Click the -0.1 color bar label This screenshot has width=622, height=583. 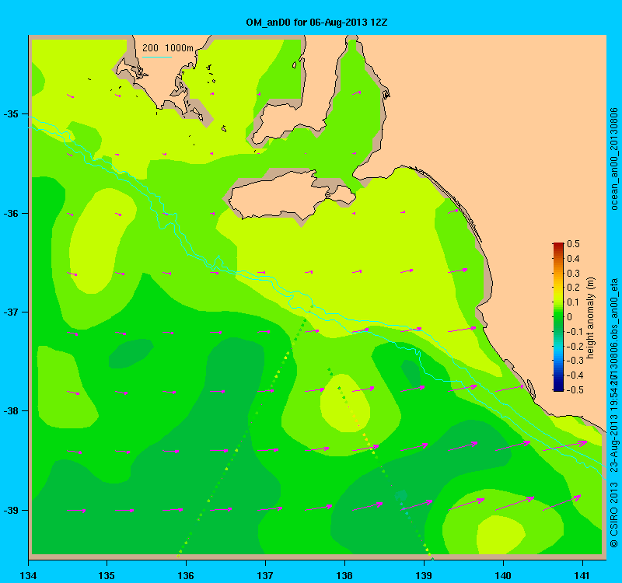tap(573, 332)
